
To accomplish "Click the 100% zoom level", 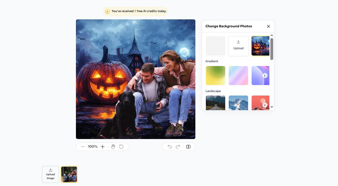I will tap(92, 146).
